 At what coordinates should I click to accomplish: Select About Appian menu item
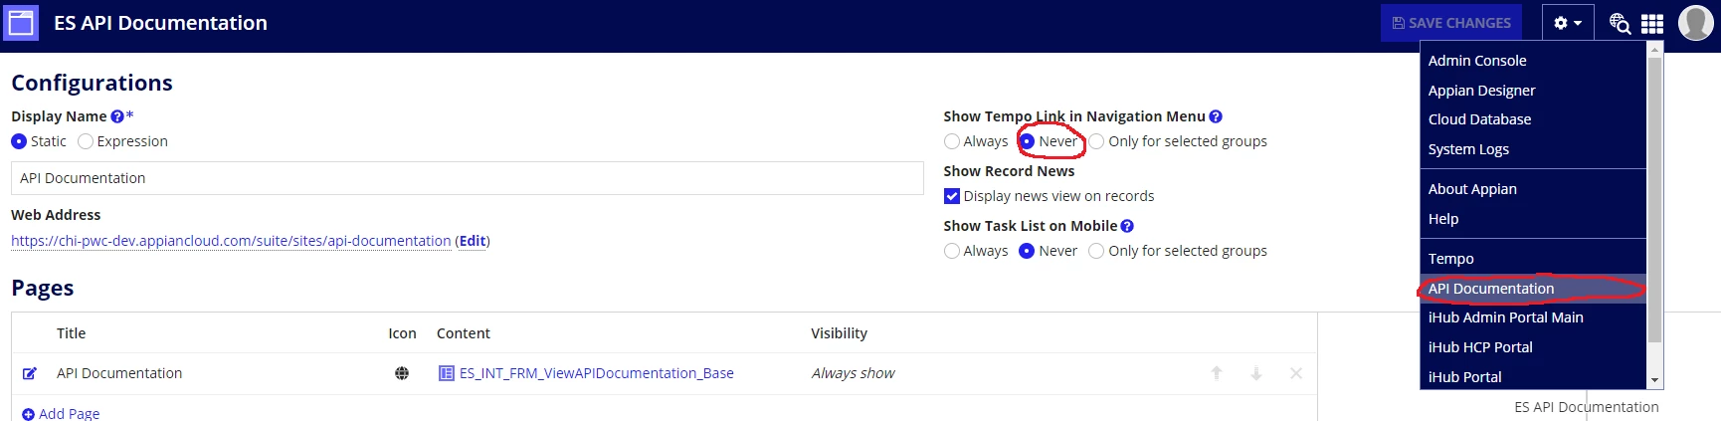1533,189
